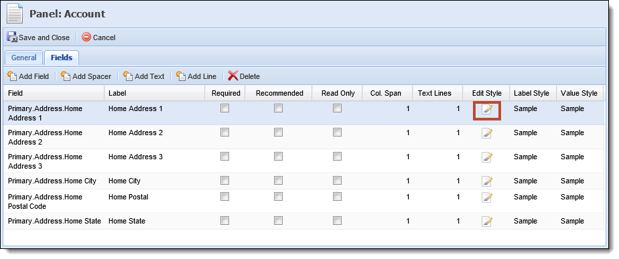Click the Save and Close disk icon
Viewport: 619px width, 259px height.
click(12, 37)
